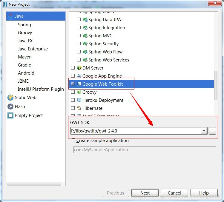Click the Flash icon in the sidebar
Screen dimensions: 224x202
(10, 107)
